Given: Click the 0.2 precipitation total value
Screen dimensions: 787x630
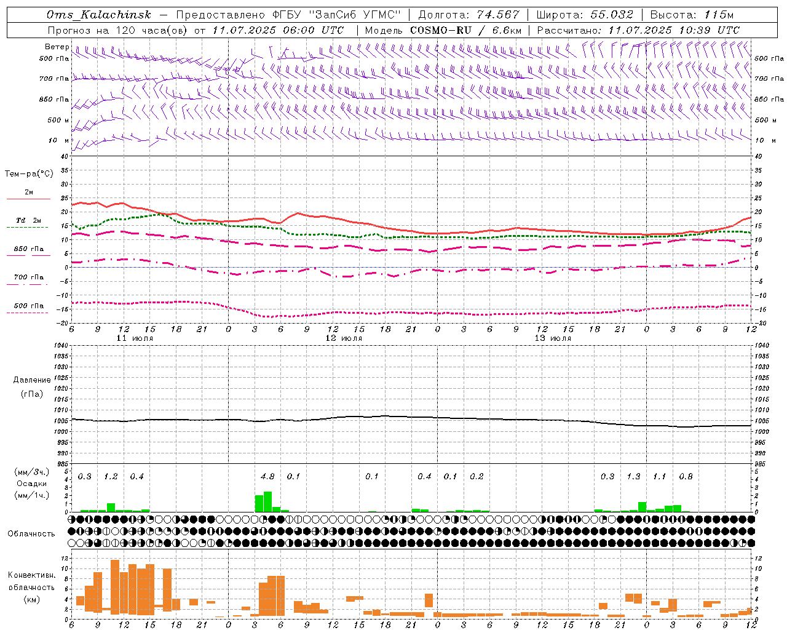Looking at the screenshot, I should point(477,477).
